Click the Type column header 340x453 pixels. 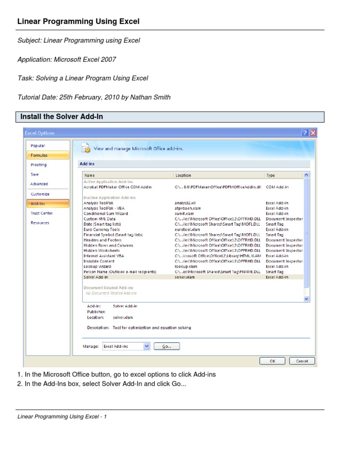coord(284,175)
